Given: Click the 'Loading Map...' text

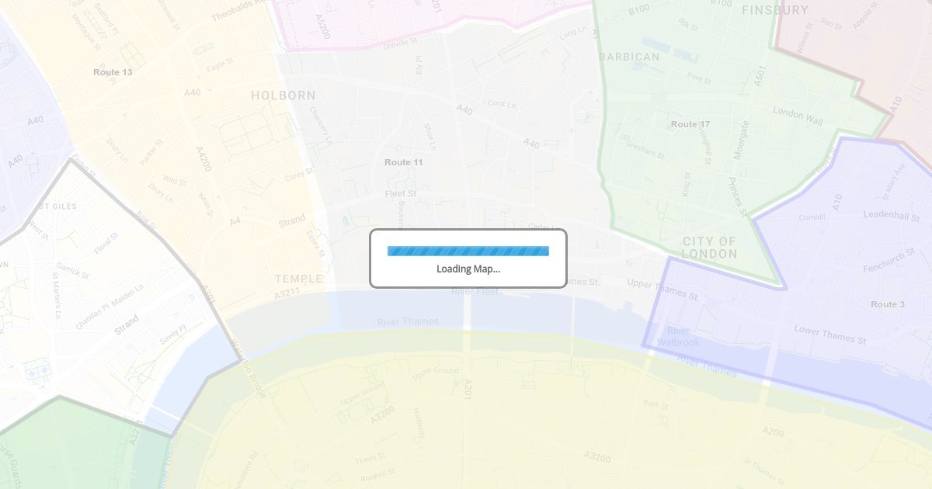Looking at the screenshot, I should click(468, 269).
